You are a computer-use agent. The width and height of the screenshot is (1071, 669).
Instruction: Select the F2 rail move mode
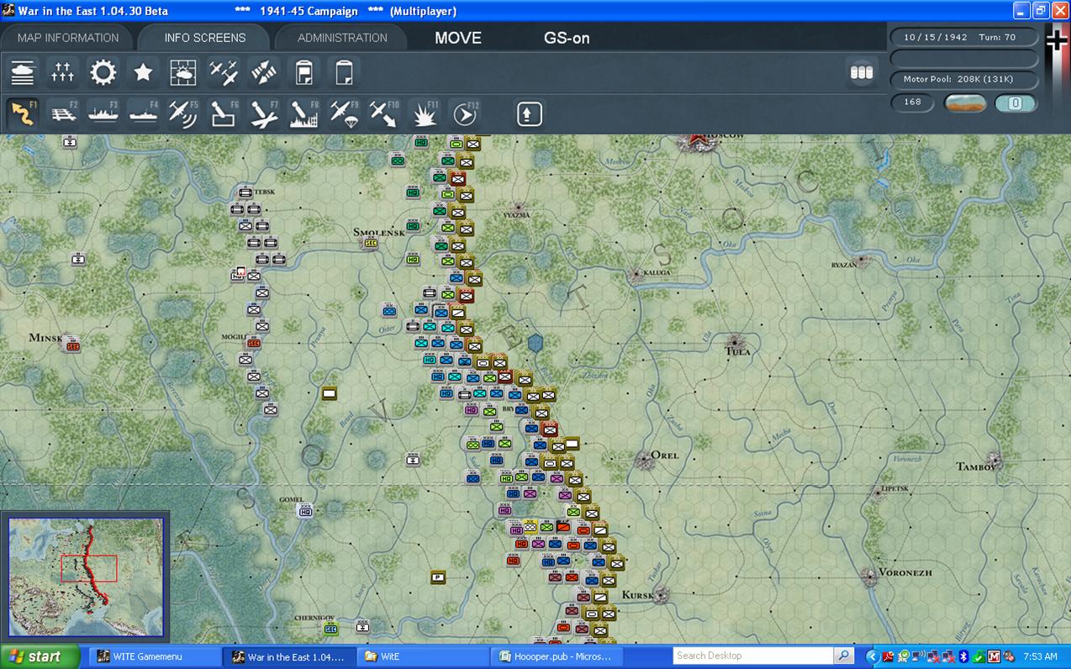[x=63, y=113]
